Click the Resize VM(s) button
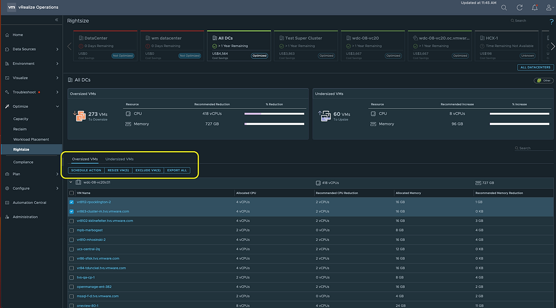Screen dimensions: 556x308 point(118,171)
